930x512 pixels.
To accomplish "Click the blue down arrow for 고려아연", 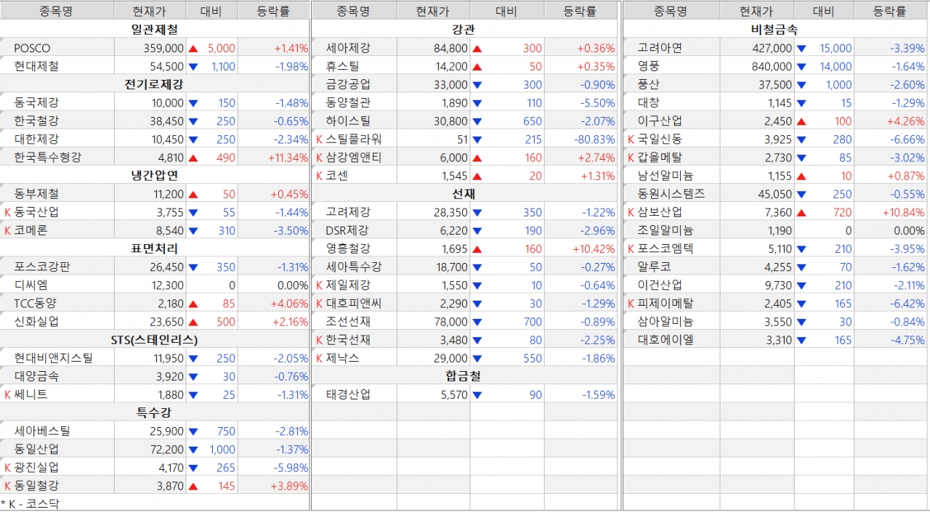I will pyautogui.click(x=801, y=49).
